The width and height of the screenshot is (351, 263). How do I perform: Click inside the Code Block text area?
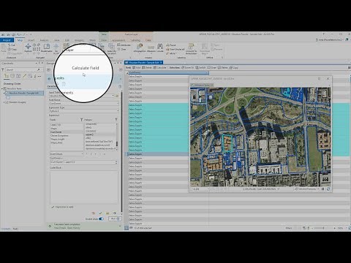pyautogui.click(x=83, y=187)
